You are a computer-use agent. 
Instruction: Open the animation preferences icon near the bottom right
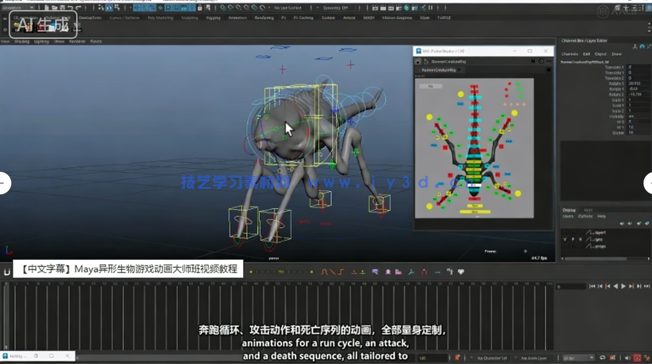click(647, 358)
